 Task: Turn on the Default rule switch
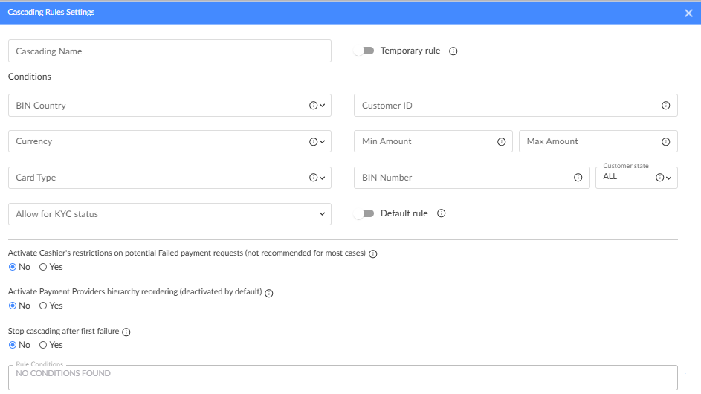click(x=364, y=213)
